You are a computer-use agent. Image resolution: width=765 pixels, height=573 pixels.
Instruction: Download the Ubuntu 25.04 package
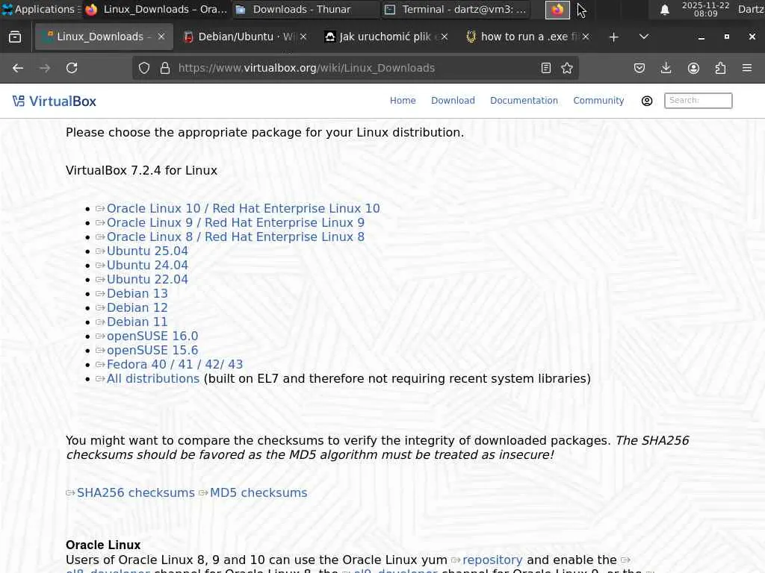(x=147, y=251)
